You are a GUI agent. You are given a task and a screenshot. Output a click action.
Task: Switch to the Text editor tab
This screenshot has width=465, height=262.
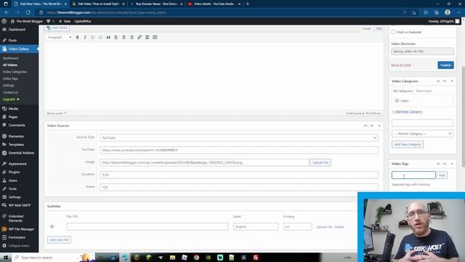[x=379, y=28]
